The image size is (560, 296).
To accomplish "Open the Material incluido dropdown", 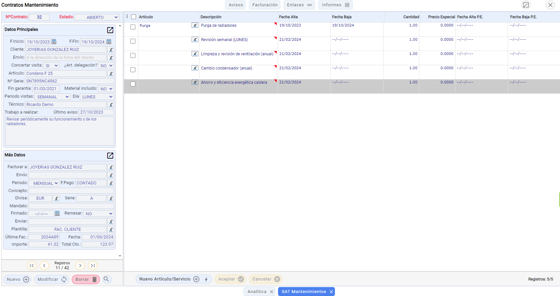I will pyautogui.click(x=106, y=89).
